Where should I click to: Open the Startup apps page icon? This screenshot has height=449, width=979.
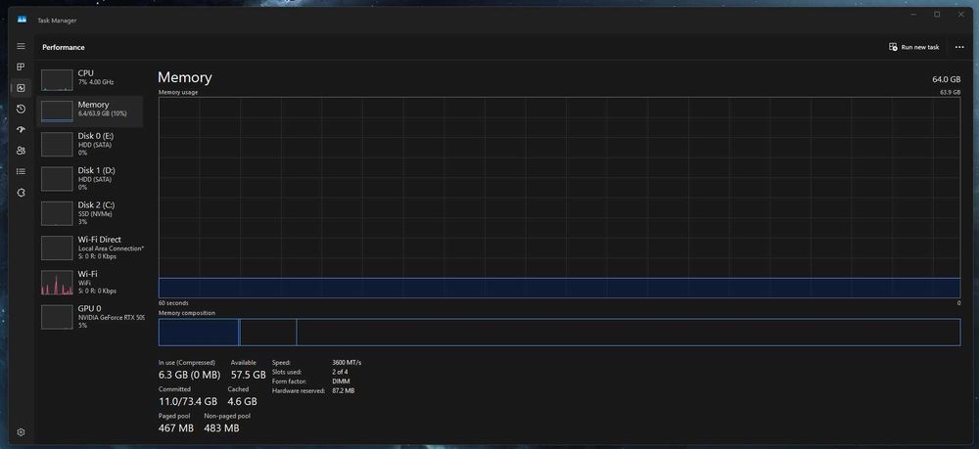[21, 130]
